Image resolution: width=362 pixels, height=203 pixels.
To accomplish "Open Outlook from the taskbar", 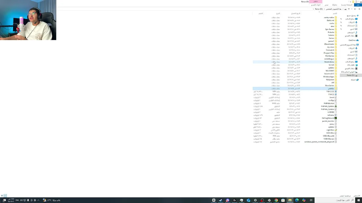I will 248,200.
